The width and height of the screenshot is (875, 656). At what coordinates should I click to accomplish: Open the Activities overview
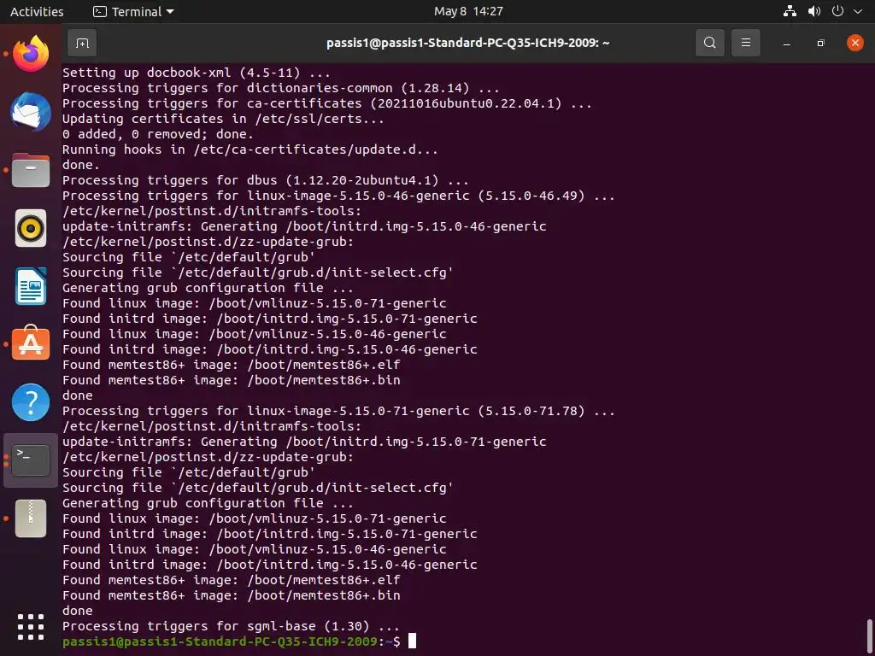click(x=37, y=11)
